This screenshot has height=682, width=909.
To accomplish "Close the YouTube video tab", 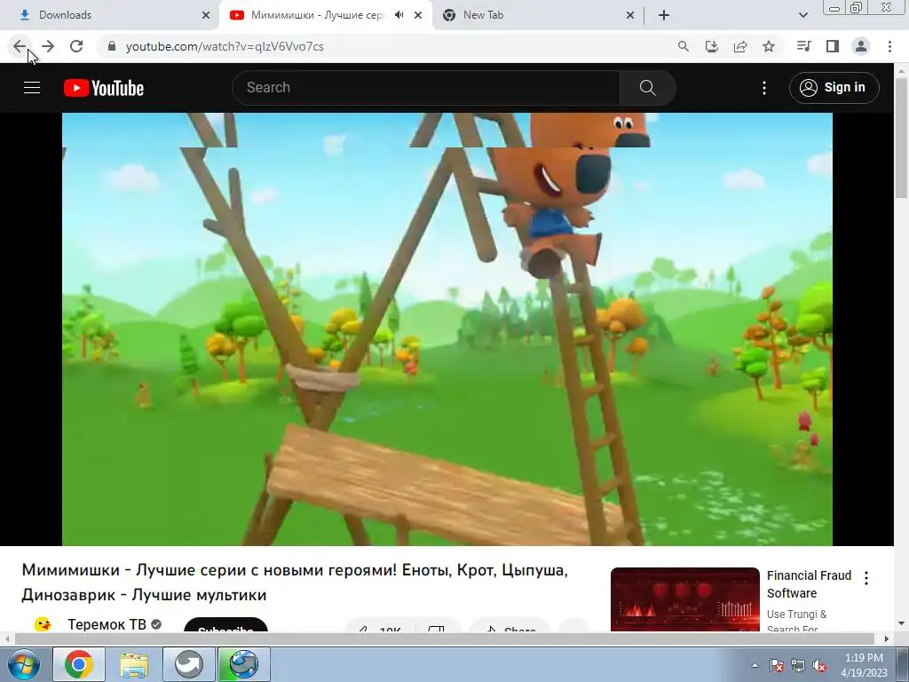I will (418, 15).
